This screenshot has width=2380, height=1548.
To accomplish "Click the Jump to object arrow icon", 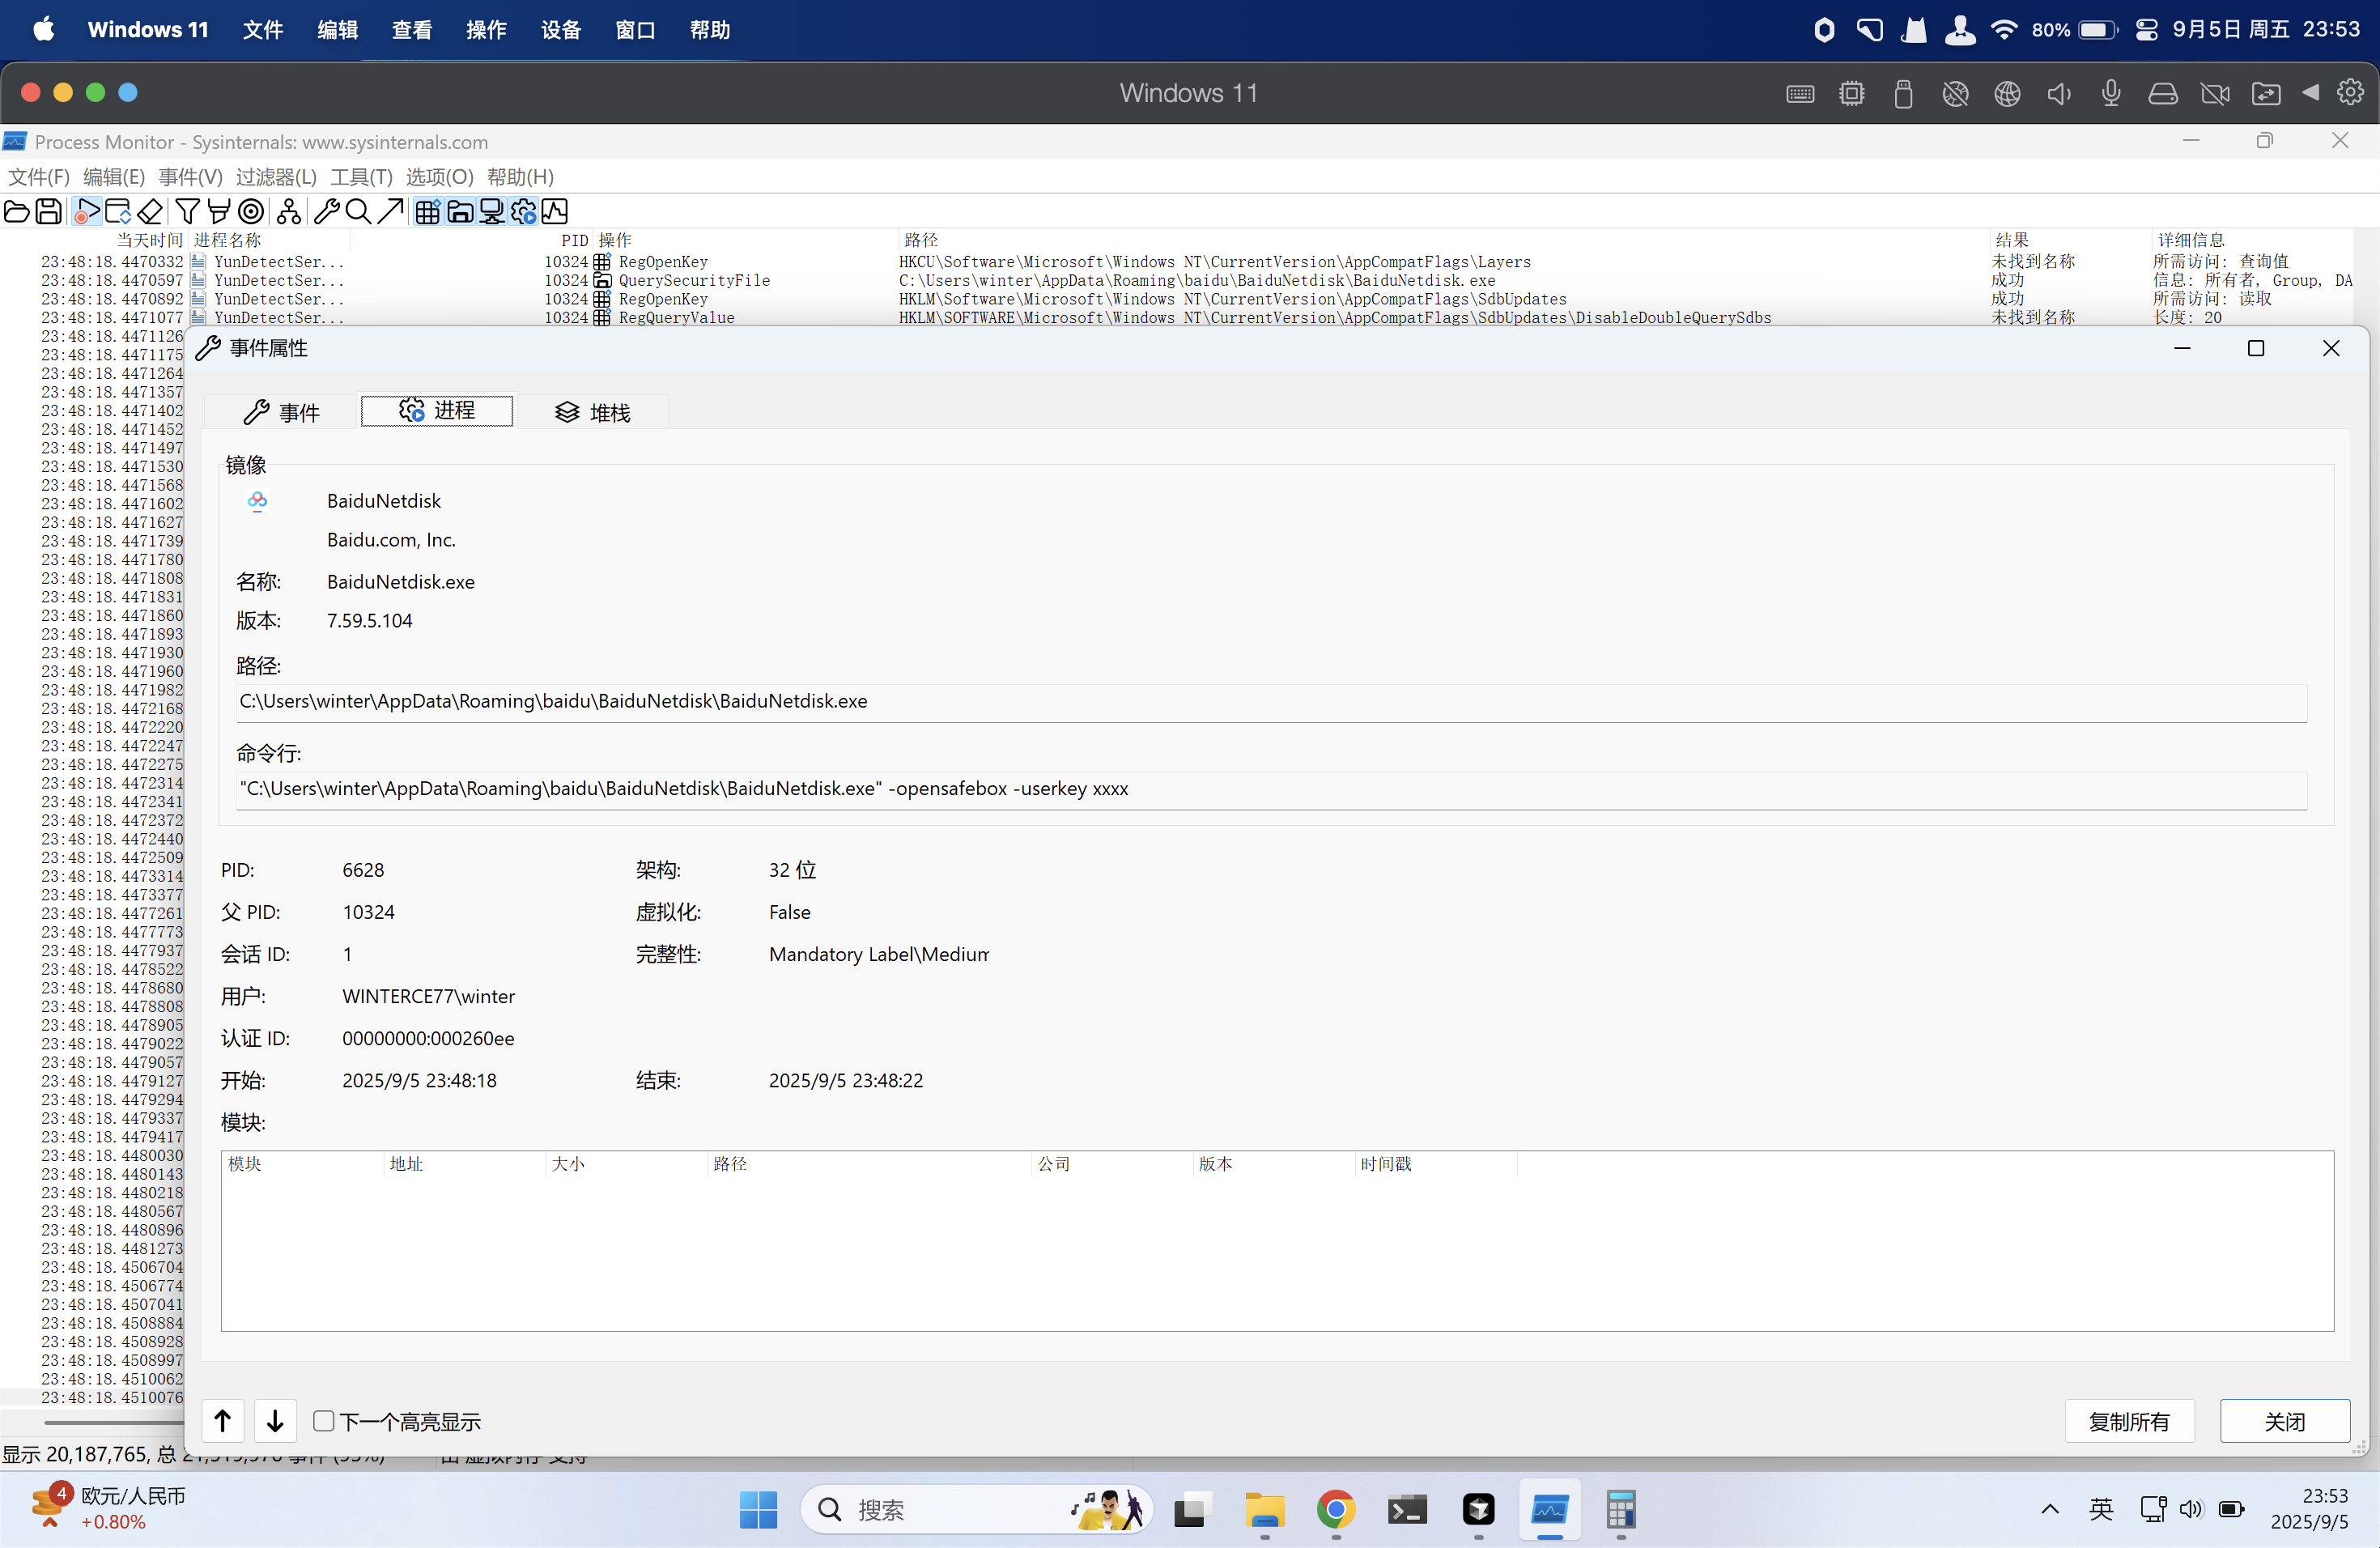I will [x=390, y=211].
